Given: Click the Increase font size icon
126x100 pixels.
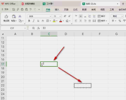Looking at the screenshot, I should [x=65, y=16].
